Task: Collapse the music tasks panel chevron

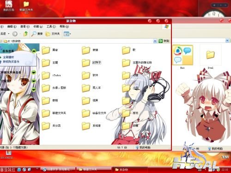Action: point(34,51)
